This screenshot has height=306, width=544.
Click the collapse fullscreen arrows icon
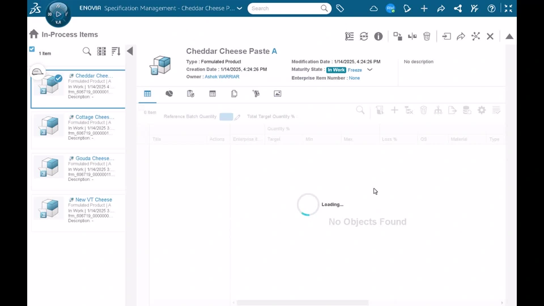pyautogui.click(x=508, y=8)
